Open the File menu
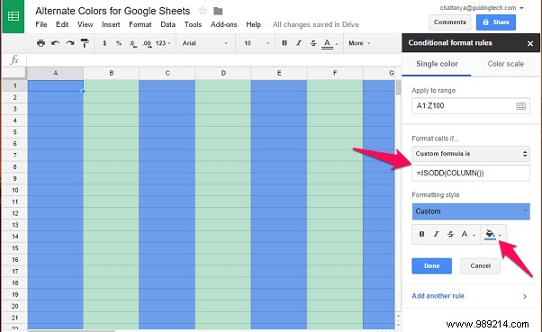Viewport: 542px width, 332px height. click(x=41, y=24)
